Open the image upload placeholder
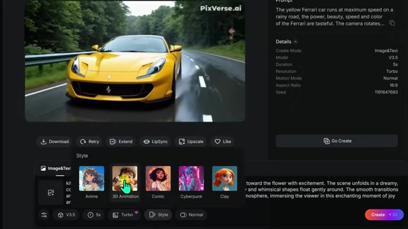The image size is (408, 229). pos(51,193)
